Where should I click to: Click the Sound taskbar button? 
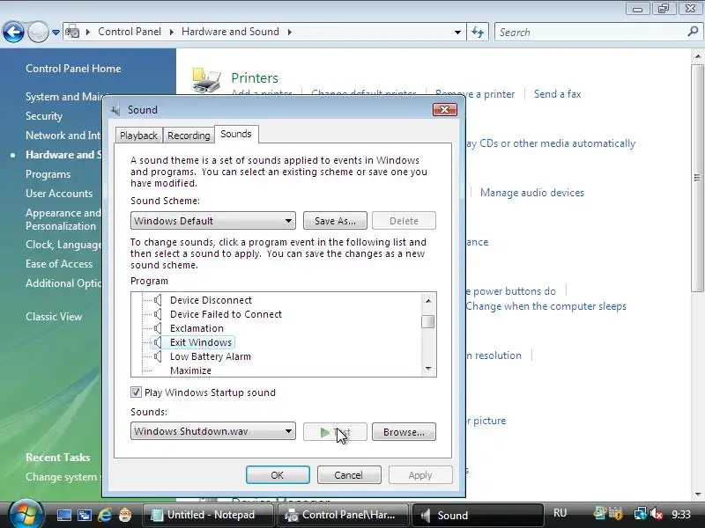(x=478, y=515)
